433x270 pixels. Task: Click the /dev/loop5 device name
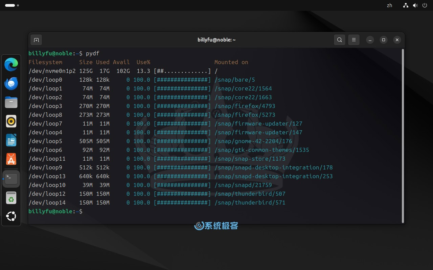pos(45,141)
